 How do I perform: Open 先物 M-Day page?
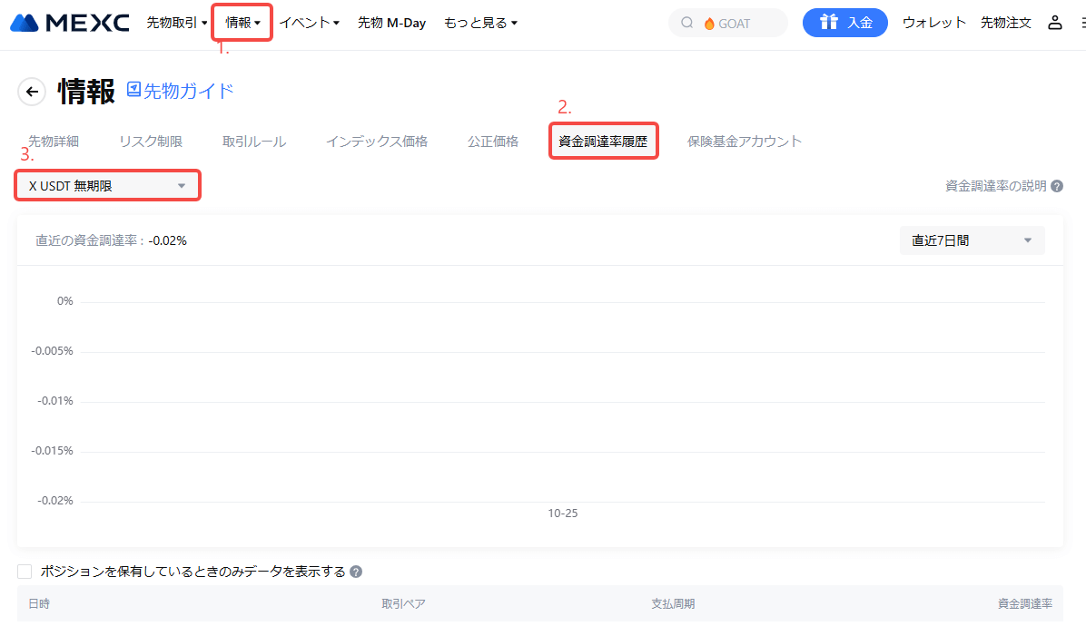(x=391, y=23)
